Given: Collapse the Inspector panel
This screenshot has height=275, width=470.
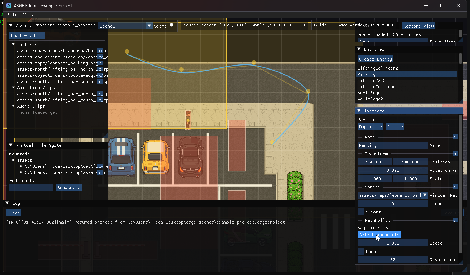Looking at the screenshot, I should [359, 111].
